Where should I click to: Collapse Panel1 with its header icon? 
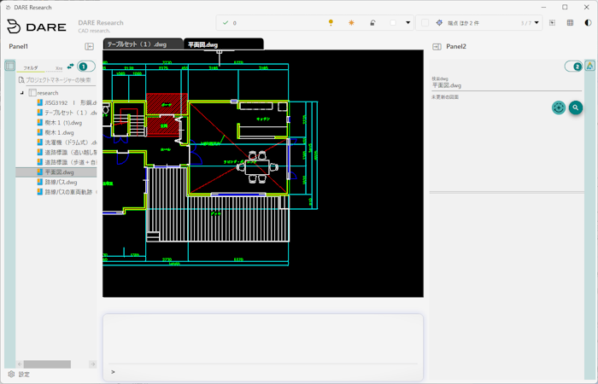89,46
